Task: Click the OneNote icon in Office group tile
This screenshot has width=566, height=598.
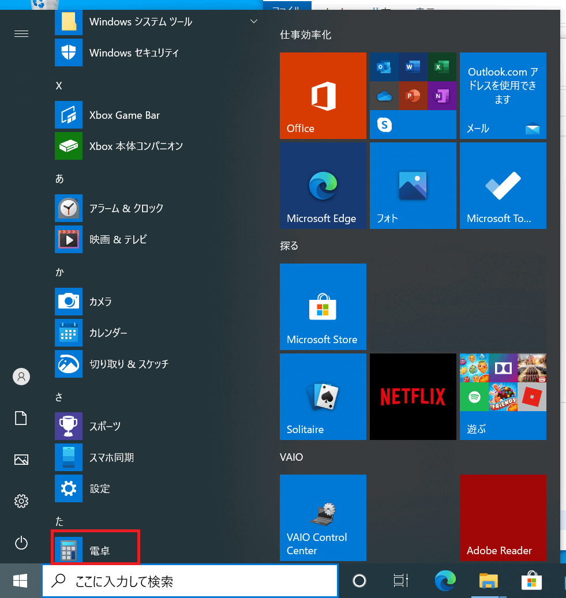Action: coord(442,96)
